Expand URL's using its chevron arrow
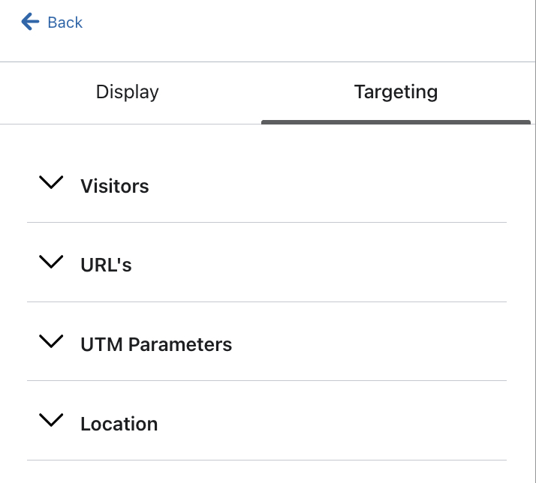The width and height of the screenshot is (536, 483). [51, 262]
